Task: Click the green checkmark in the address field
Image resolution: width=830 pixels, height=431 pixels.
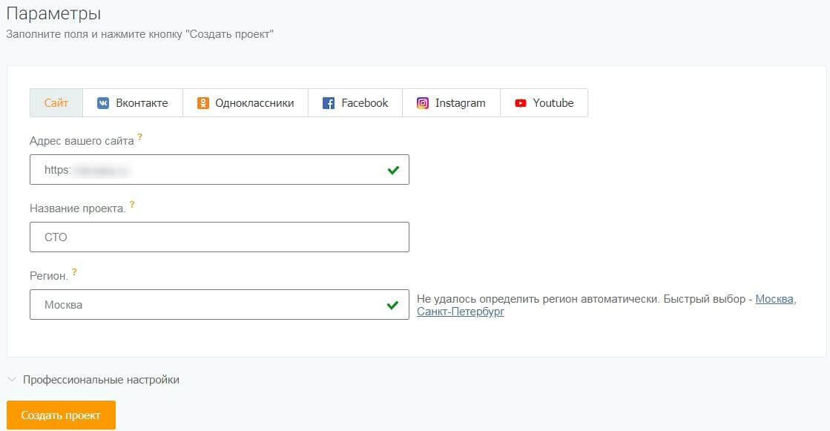Action: pos(394,169)
